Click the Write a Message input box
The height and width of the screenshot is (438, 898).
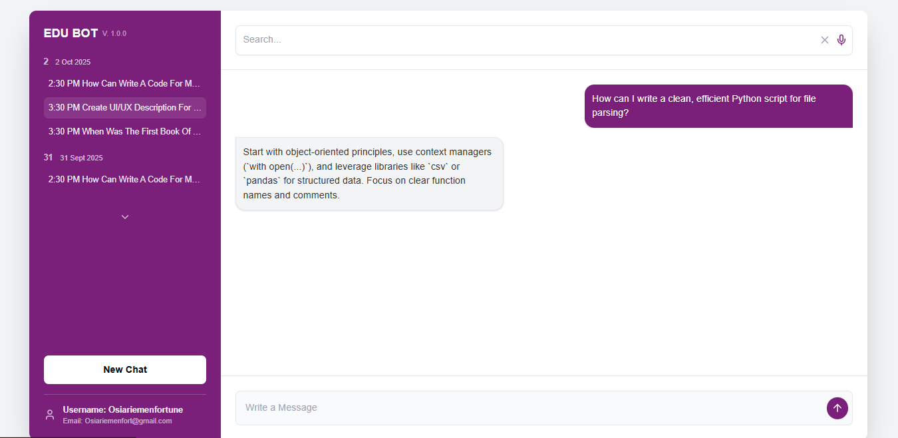tap(466, 407)
